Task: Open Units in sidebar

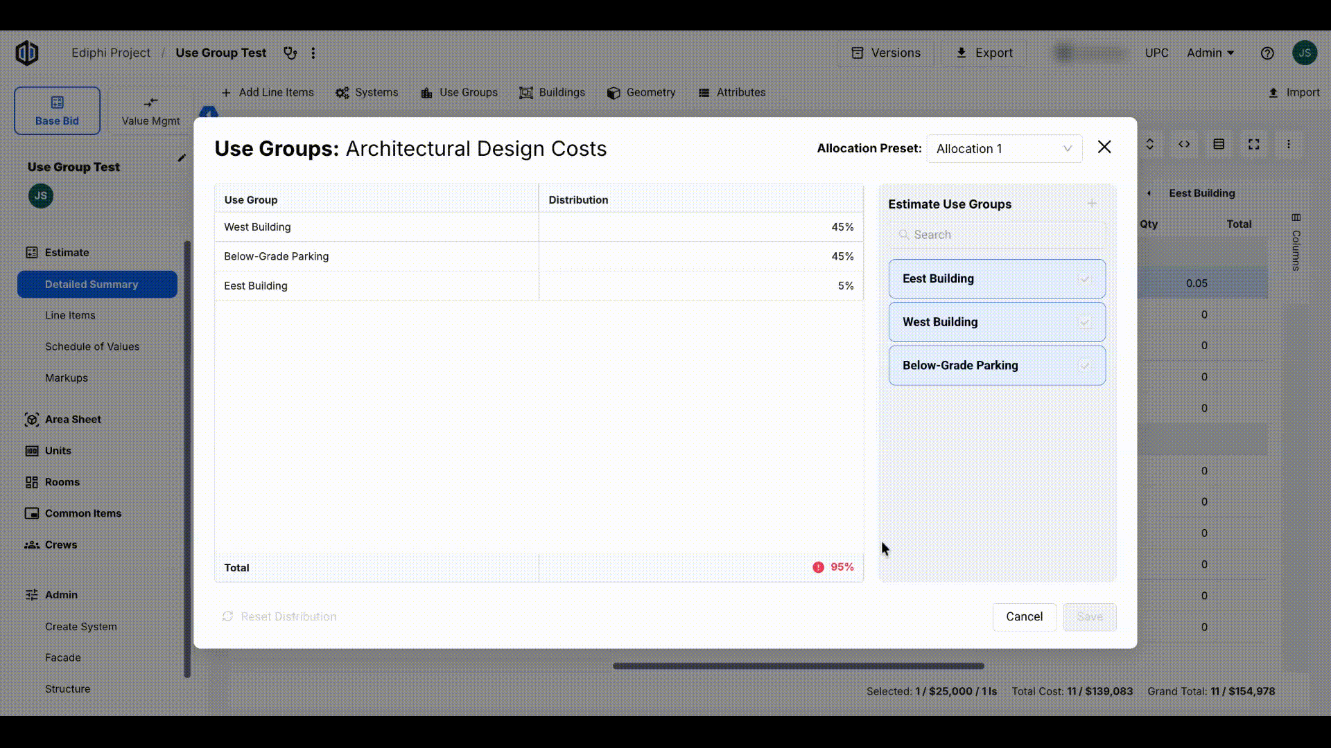Action: [49, 451]
